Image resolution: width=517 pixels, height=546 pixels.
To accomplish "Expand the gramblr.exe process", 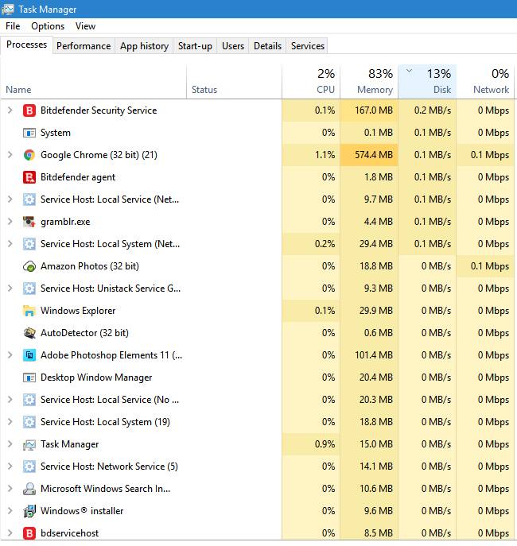I will pos(10,222).
